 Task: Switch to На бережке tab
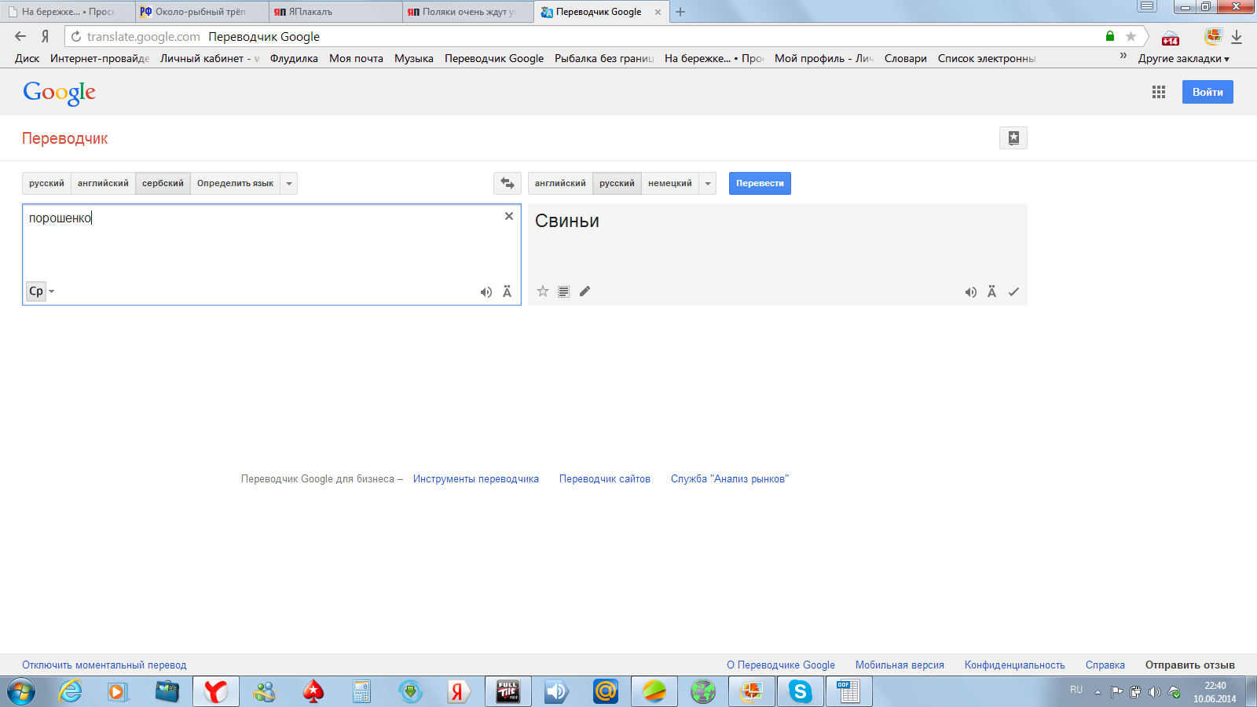coord(68,12)
